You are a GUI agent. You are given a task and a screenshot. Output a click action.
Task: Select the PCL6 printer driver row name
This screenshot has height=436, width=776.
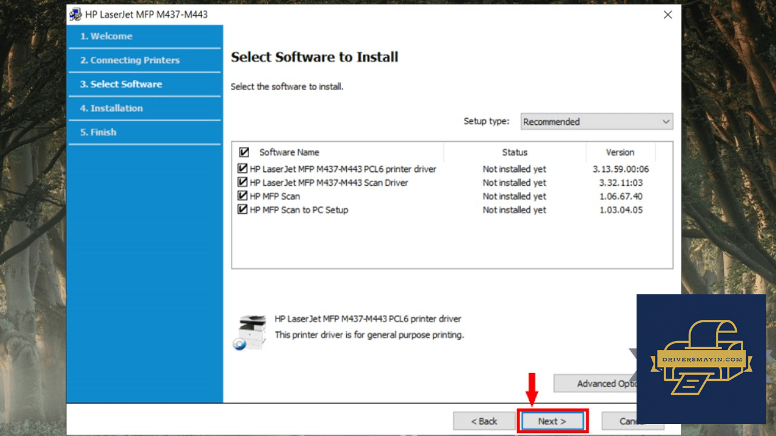pos(343,169)
